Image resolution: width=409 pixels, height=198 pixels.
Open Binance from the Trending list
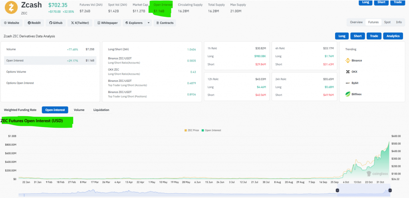[x=353, y=61]
